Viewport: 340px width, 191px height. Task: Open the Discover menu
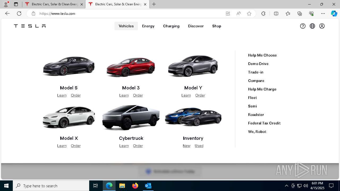(x=196, y=26)
